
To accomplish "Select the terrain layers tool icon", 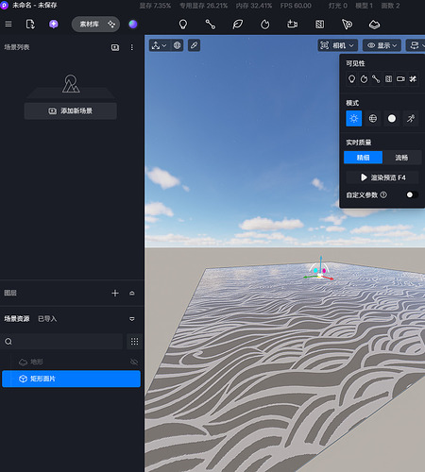I will (x=374, y=25).
